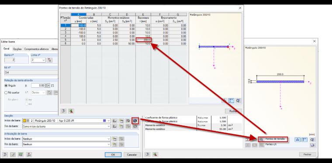Select stress point row 6 header
The image size is (332, 163).
pos(66,43)
